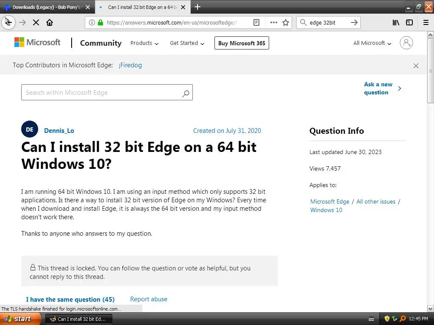Click page scrollbar up arrow
This screenshot has width=434, height=325.
coord(431,35)
